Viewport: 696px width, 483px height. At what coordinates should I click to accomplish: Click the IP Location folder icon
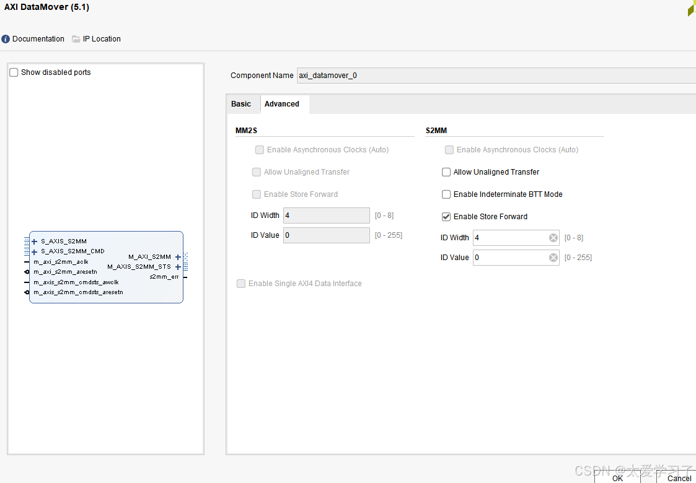(76, 39)
